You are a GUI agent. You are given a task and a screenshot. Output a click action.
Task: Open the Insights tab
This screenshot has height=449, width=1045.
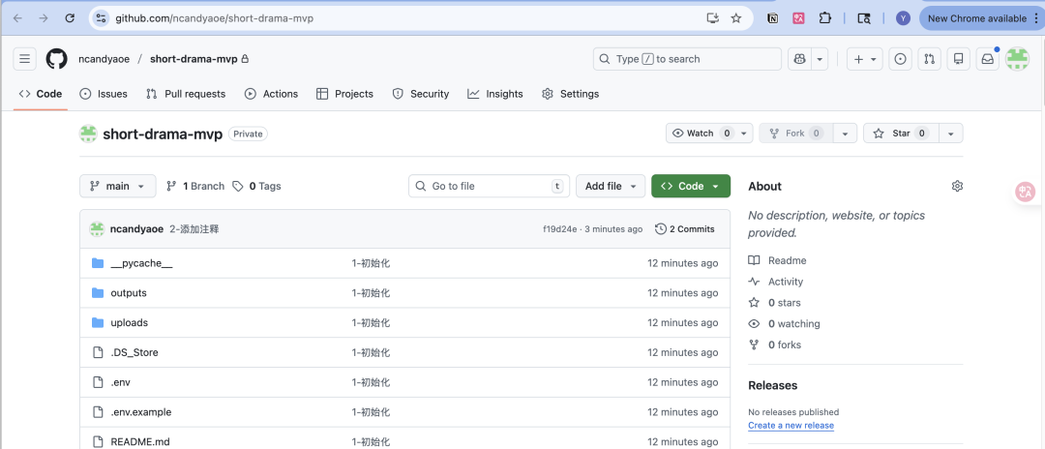tap(495, 94)
